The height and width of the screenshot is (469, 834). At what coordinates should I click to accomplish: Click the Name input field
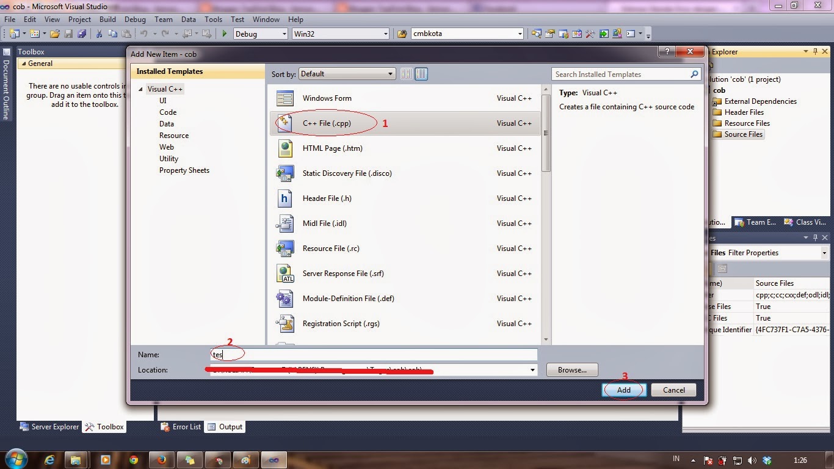point(372,354)
